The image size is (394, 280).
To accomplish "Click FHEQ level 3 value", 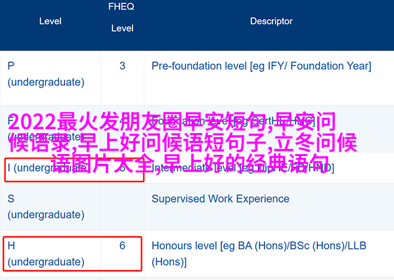I will 122,66.
